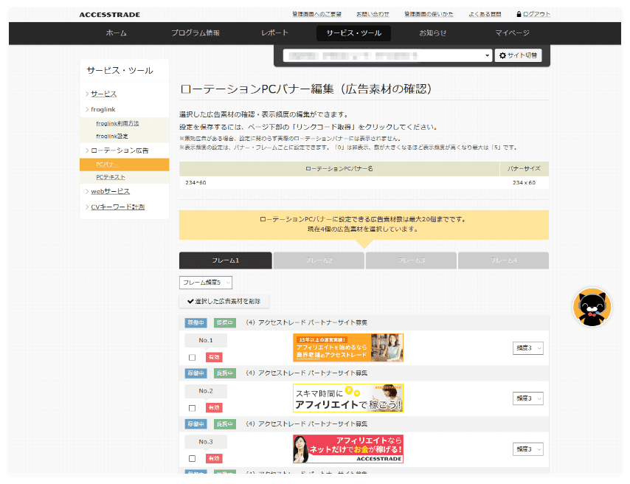Open 管理画面の使いかた link

[x=429, y=14]
